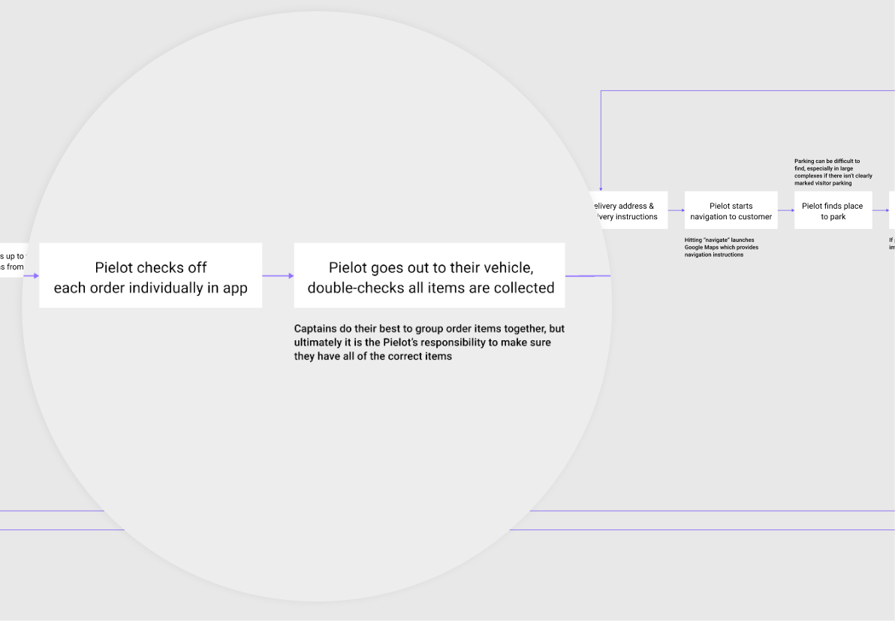Image resolution: width=895 pixels, height=621 pixels.
Task: Select the arrow pointing to "Pielot finds place to park"
Action: pyautogui.click(x=785, y=210)
